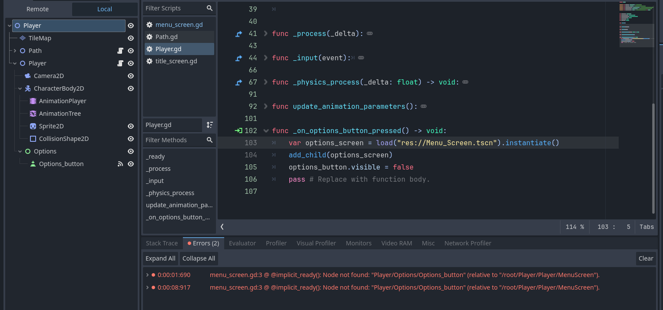Expand the error at 0:00:01:690
The height and width of the screenshot is (310, 663).
pyautogui.click(x=147, y=275)
